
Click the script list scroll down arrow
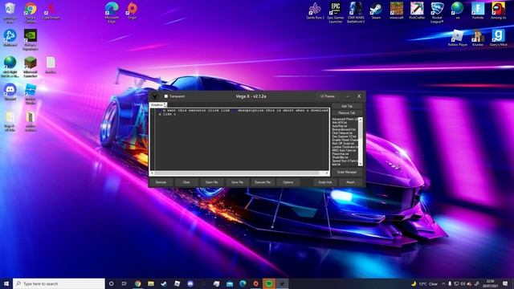(x=361, y=164)
